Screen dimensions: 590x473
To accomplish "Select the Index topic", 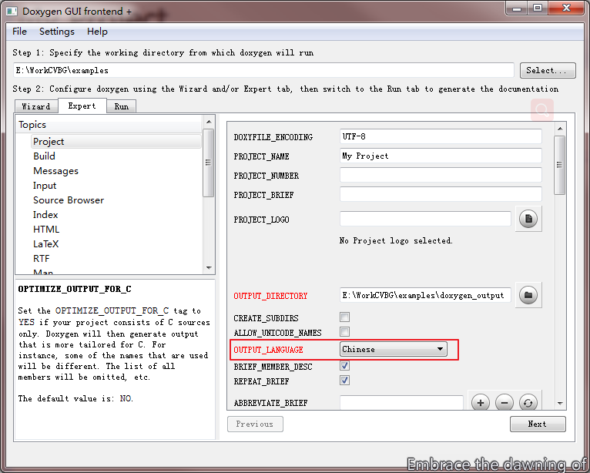I will 45,215.
